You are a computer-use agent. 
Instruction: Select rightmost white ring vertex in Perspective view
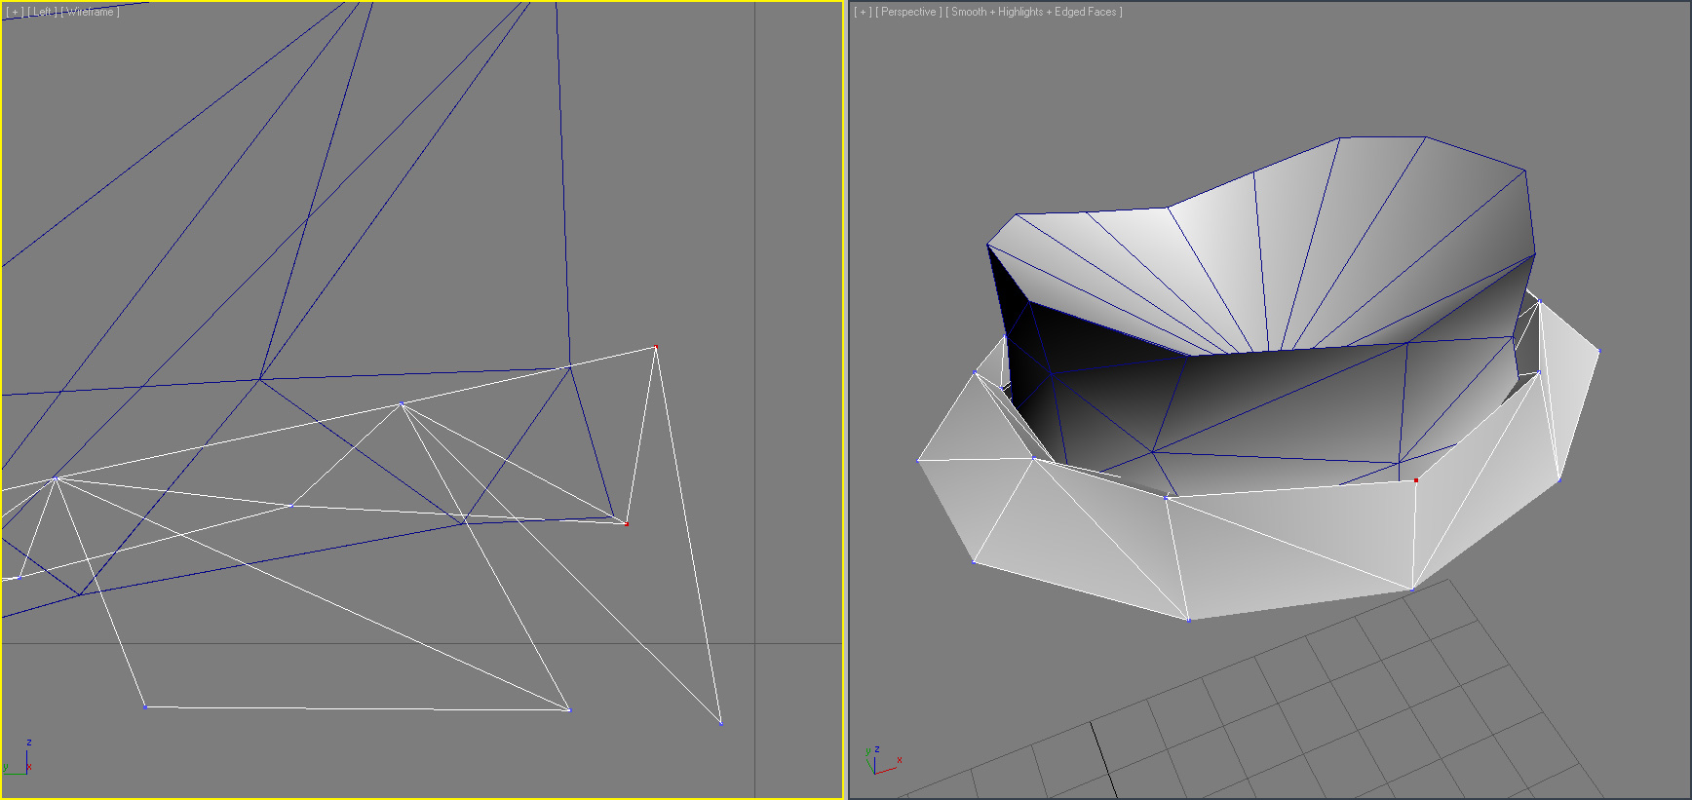point(1598,351)
